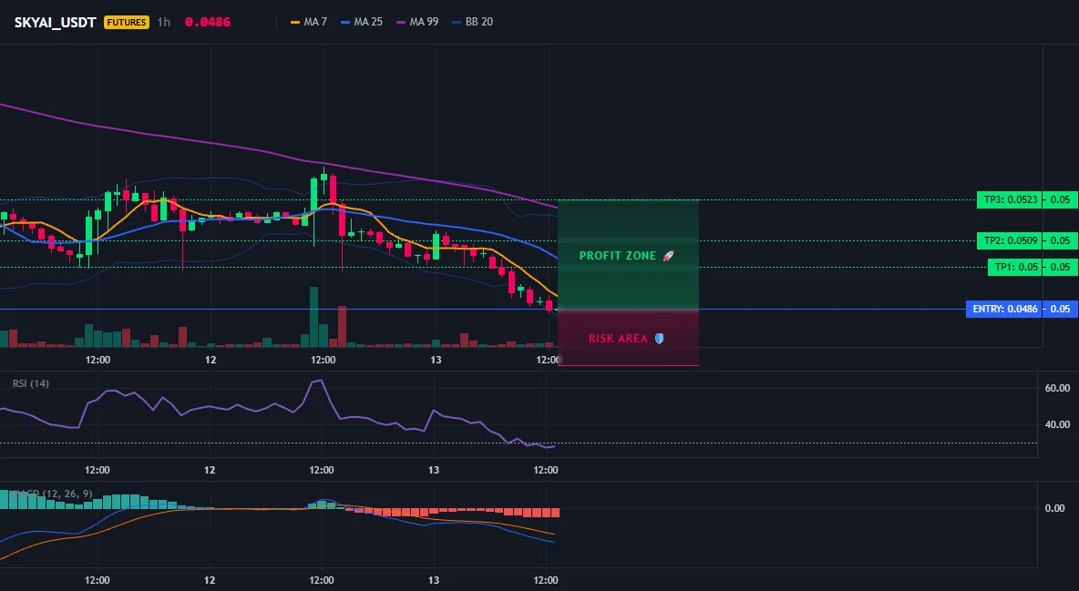The image size is (1079, 591).
Task: Click the blue MA 25 legend marker
Action: [x=345, y=22]
